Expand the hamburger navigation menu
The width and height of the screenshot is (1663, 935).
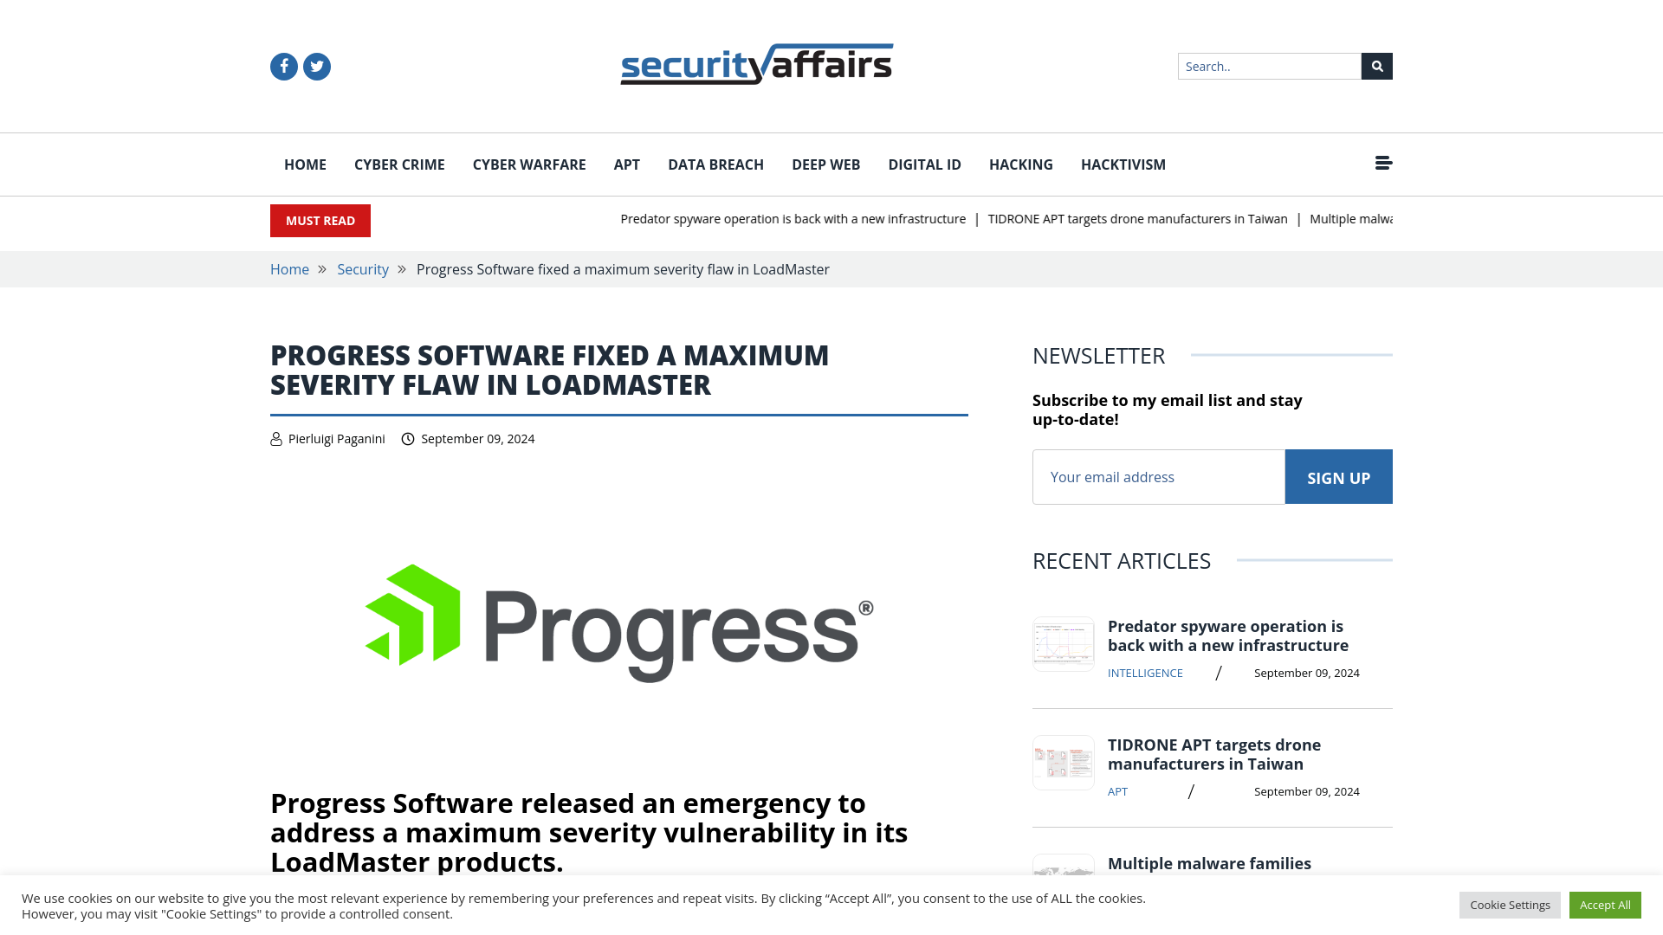1383,162
